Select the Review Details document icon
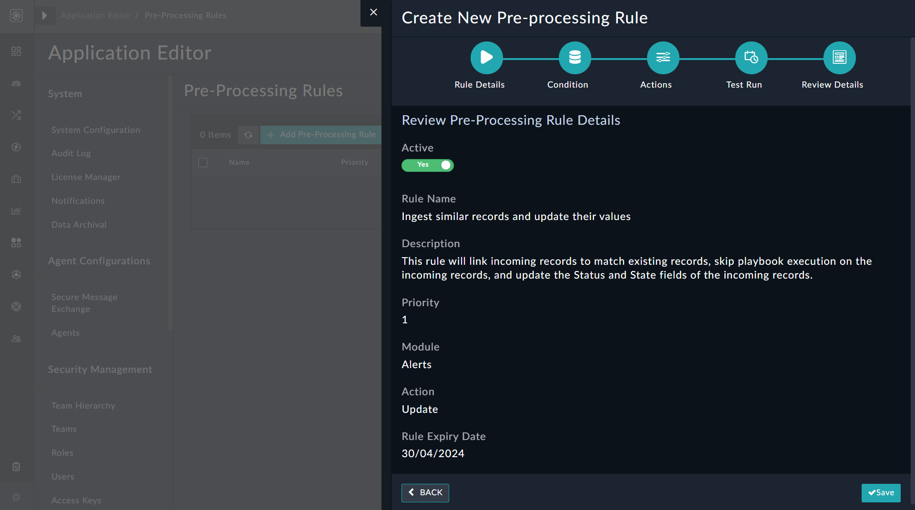The image size is (915, 510). tap(839, 58)
